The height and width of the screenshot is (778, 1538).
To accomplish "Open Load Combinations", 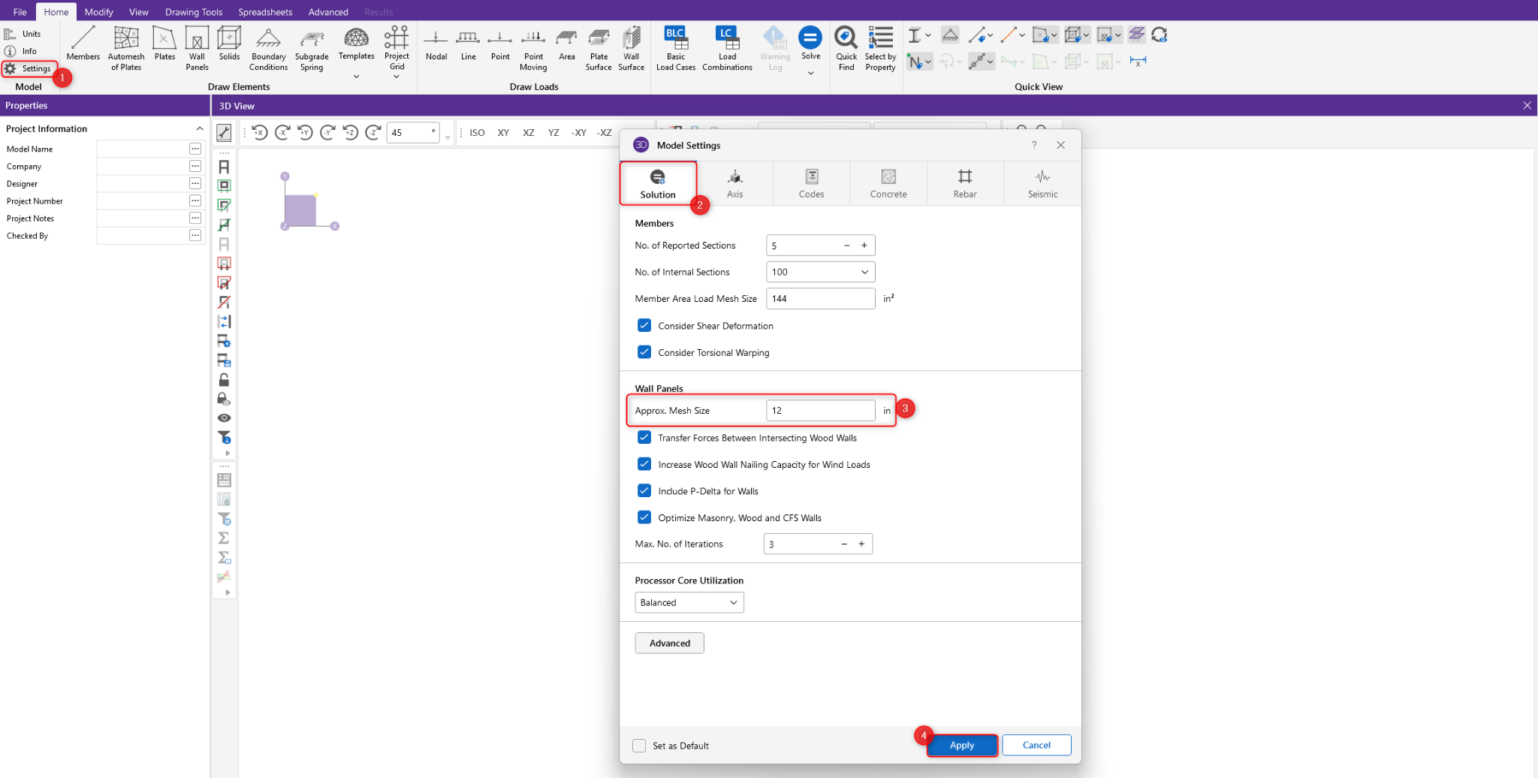I will point(727,48).
